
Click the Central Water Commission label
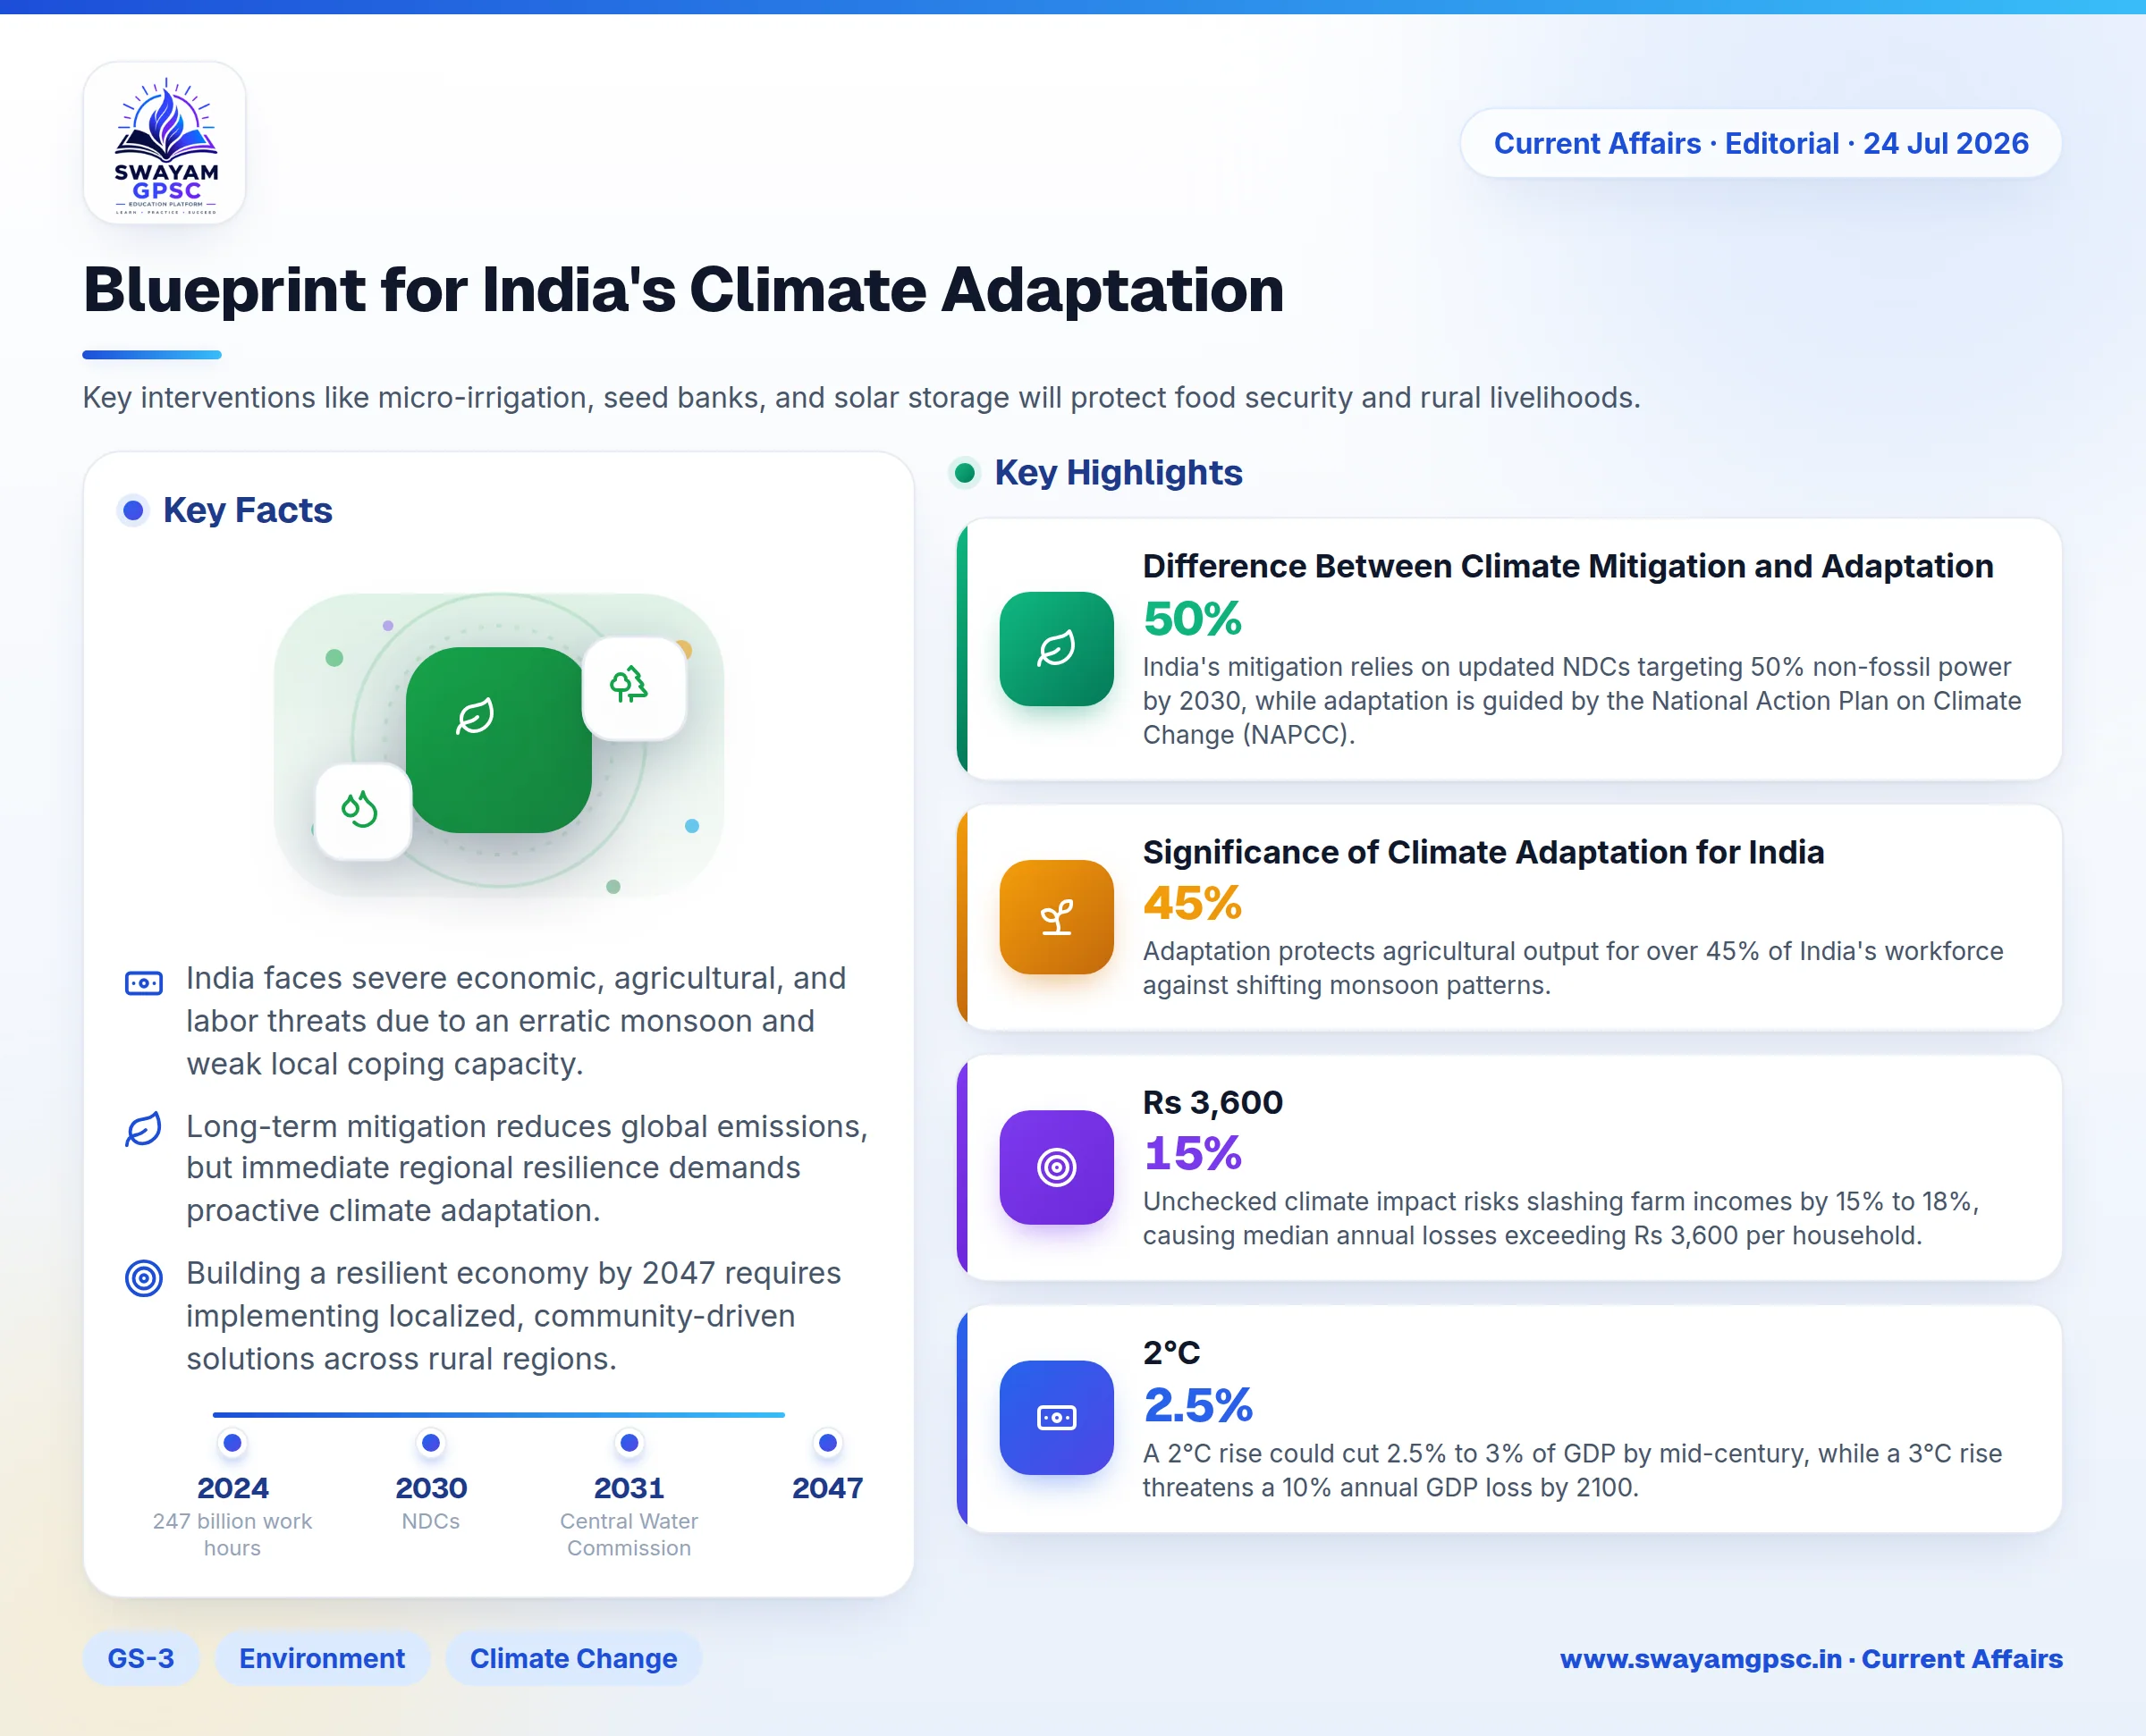tap(629, 1534)
